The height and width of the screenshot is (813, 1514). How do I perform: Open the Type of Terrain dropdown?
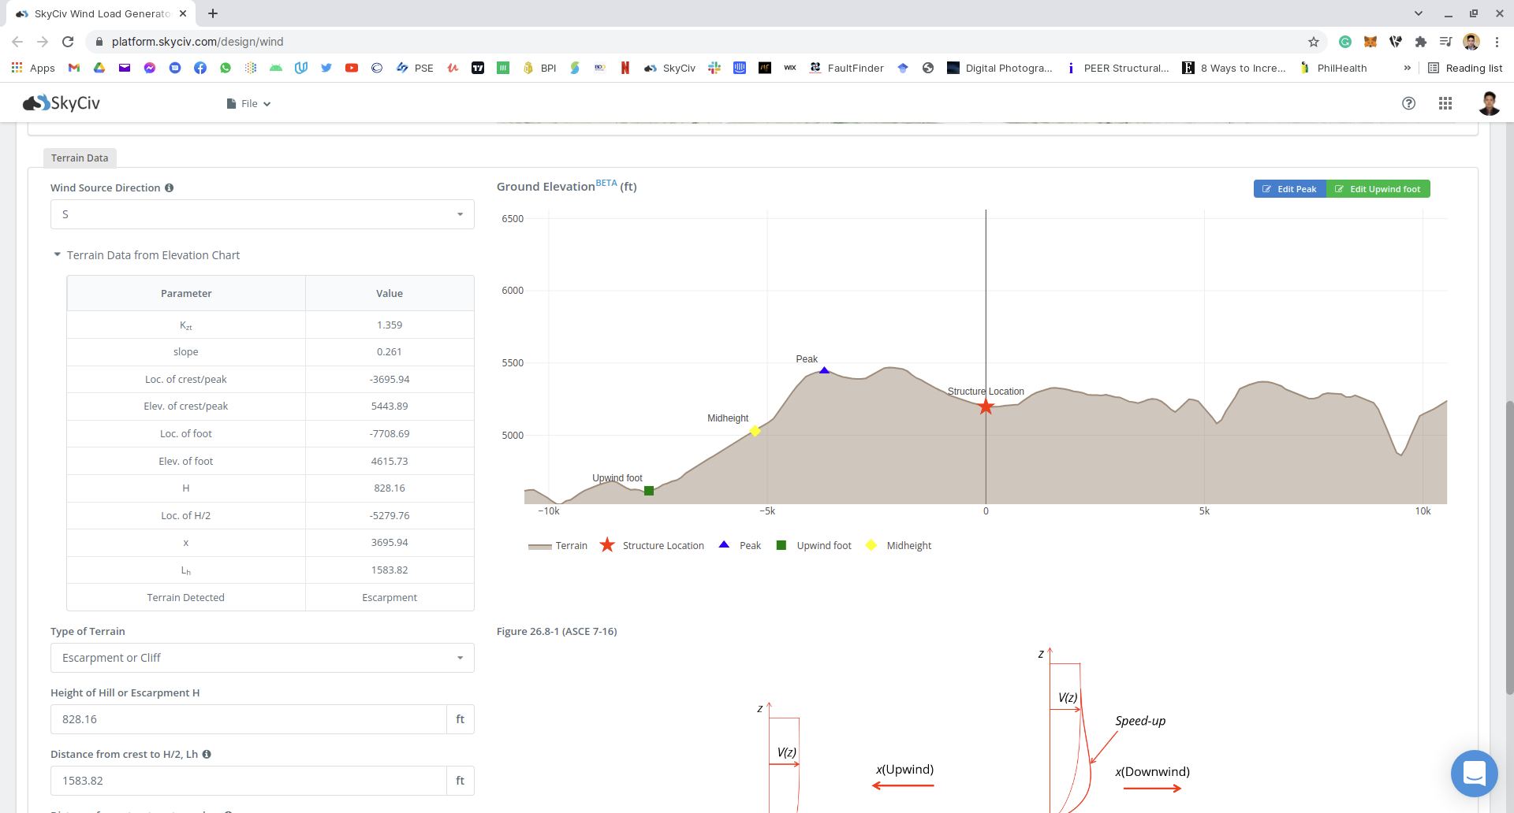pyautogui.click(x=262, y=658)
